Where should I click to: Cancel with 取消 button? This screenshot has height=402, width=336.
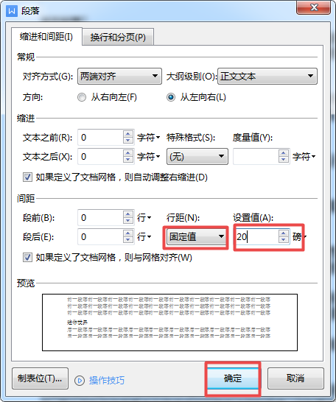(295, 378)
